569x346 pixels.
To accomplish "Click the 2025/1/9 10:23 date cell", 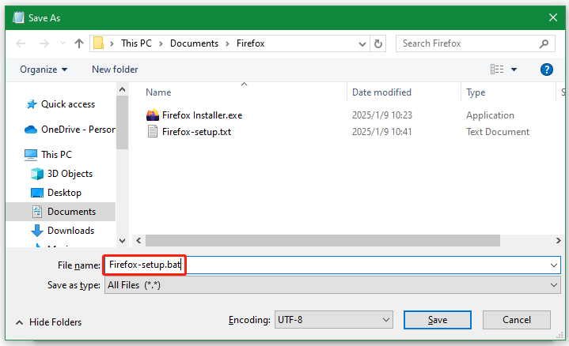I will 381,115.
